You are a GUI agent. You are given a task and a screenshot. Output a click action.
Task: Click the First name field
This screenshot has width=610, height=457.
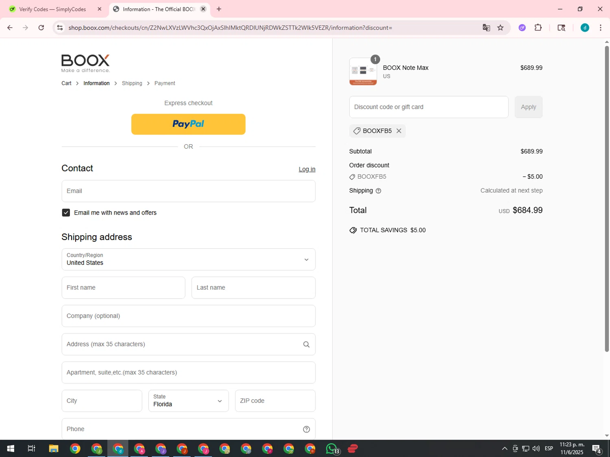pos(123,288)
